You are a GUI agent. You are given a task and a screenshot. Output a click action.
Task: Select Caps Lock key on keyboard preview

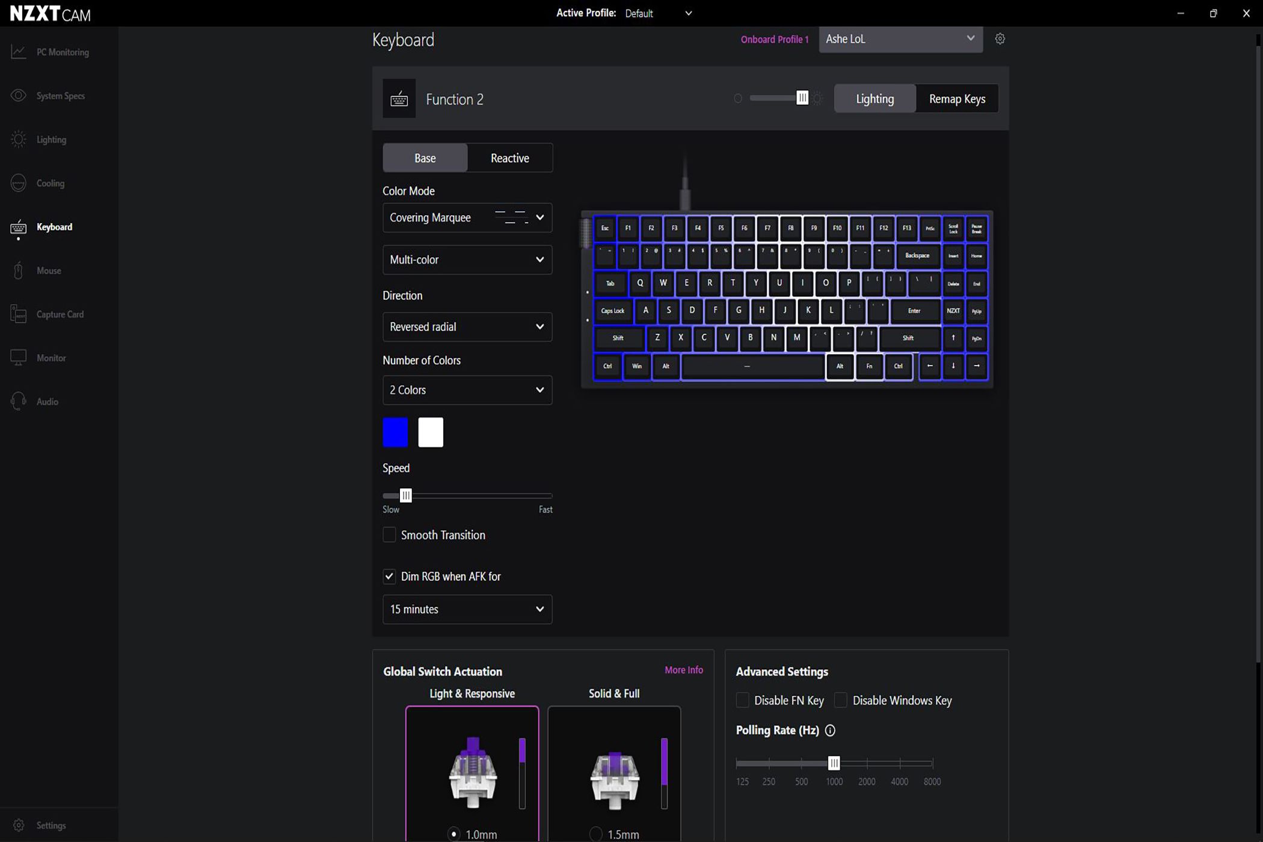612,311
